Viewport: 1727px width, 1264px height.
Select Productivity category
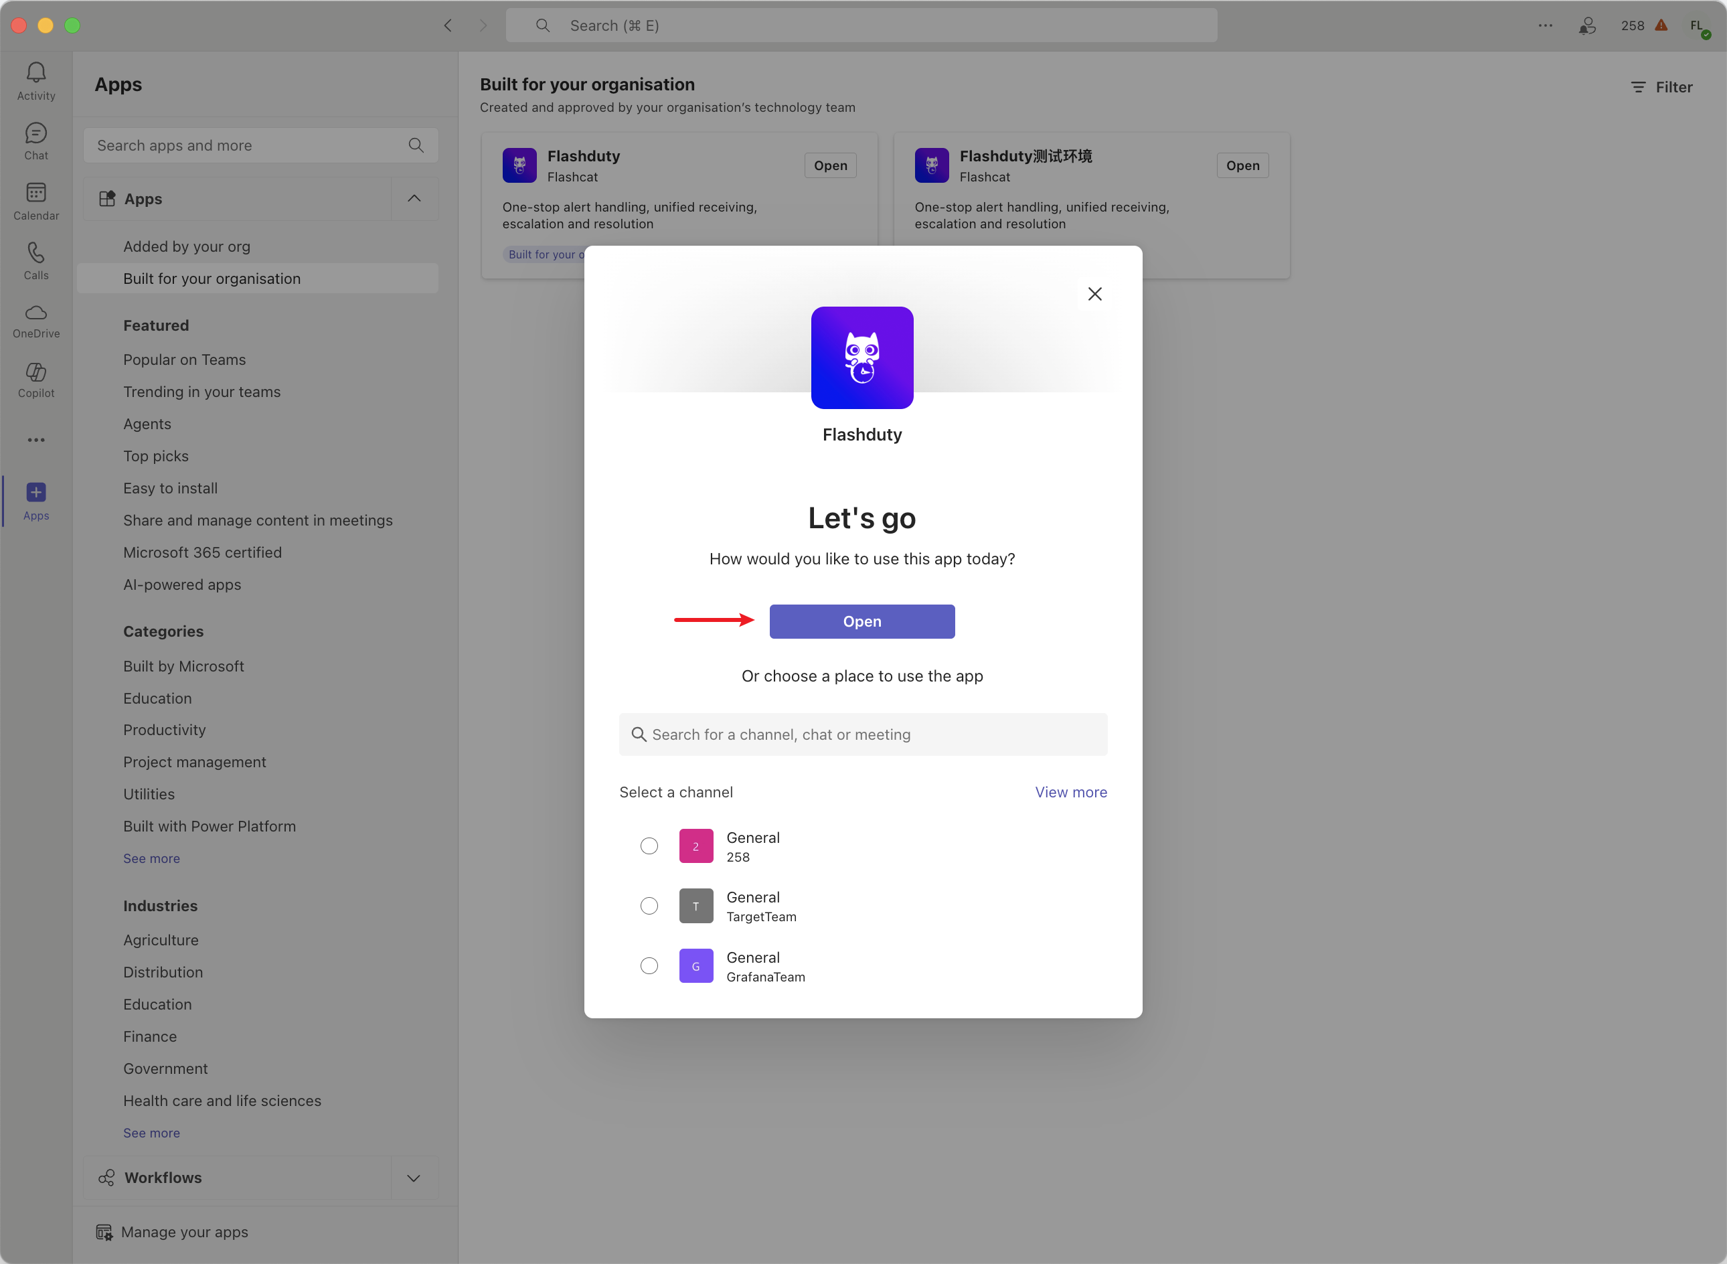[165, 730]
